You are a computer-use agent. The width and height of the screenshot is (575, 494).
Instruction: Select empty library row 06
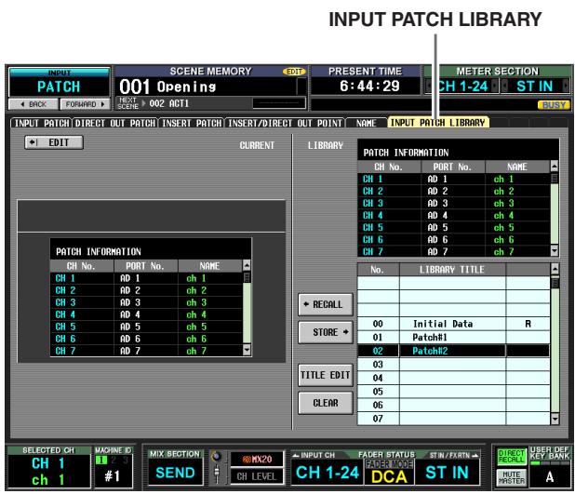coord(453,405)
